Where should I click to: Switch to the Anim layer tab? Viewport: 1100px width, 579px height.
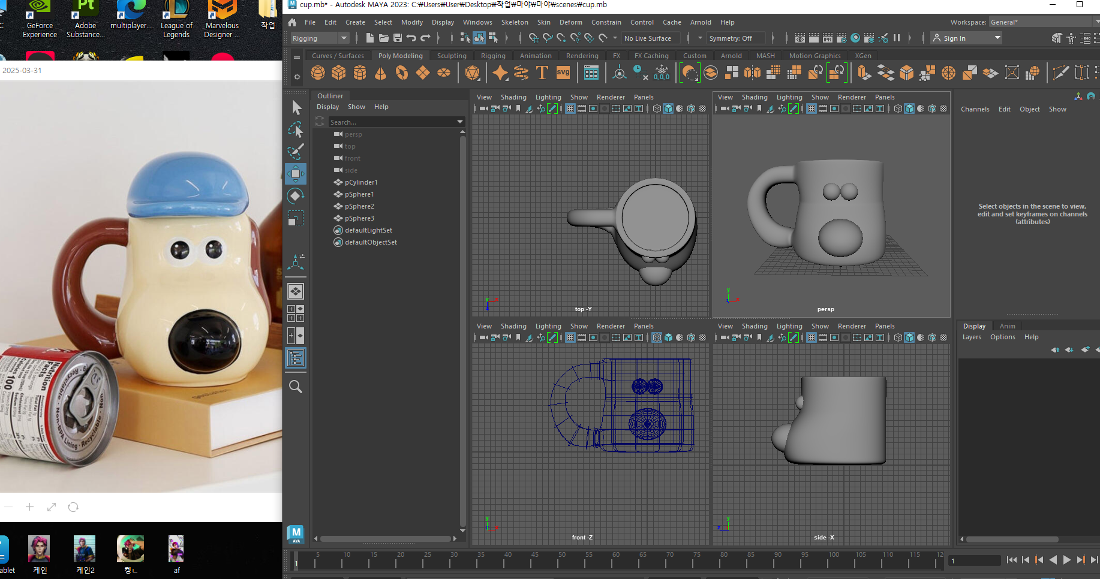click(1007, 326)
